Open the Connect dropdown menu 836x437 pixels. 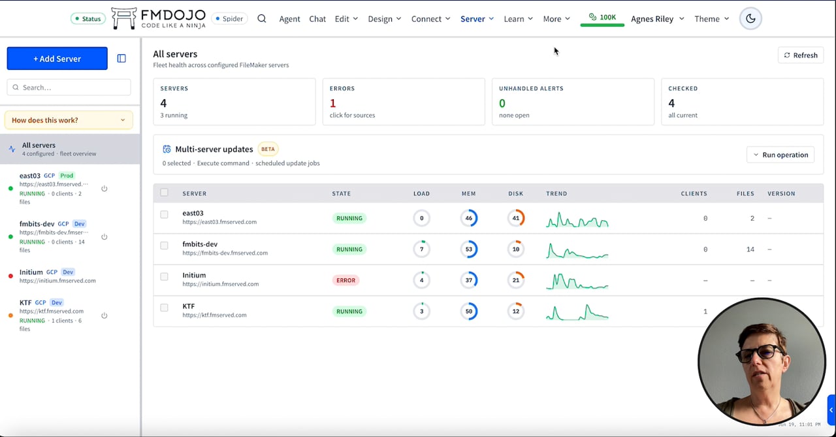(430, 18)
